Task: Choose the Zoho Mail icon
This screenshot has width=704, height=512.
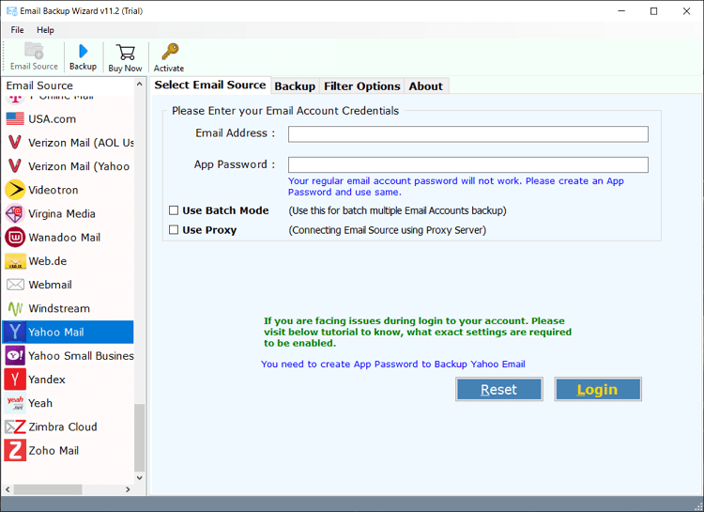Action: pos(15,450)
